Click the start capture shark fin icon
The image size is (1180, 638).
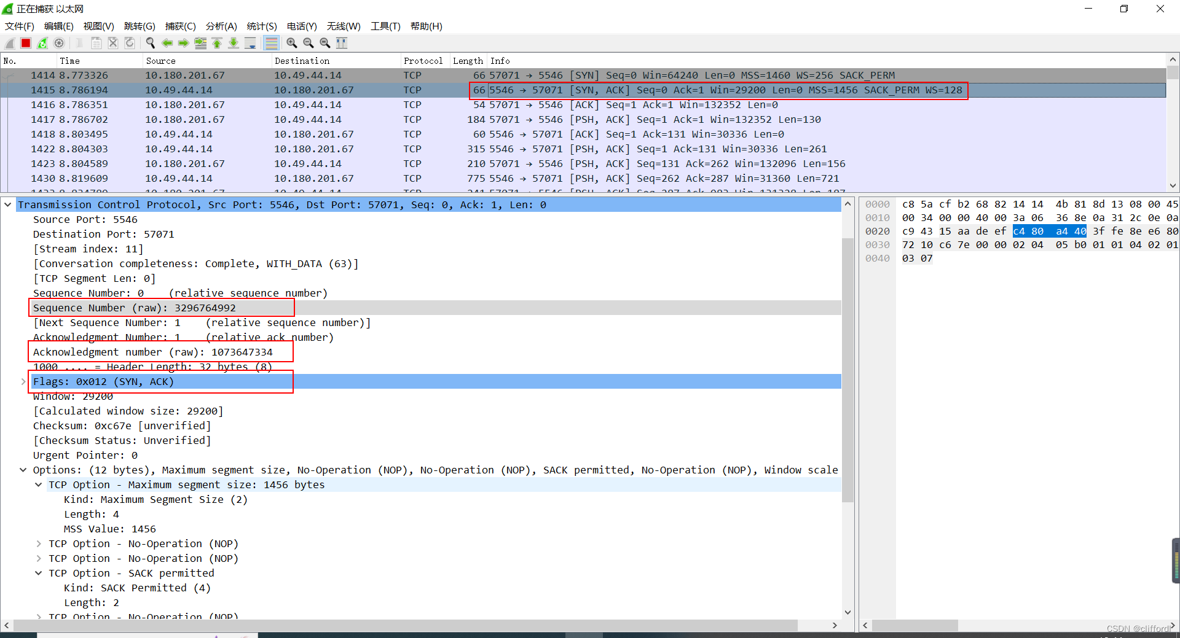10,43
